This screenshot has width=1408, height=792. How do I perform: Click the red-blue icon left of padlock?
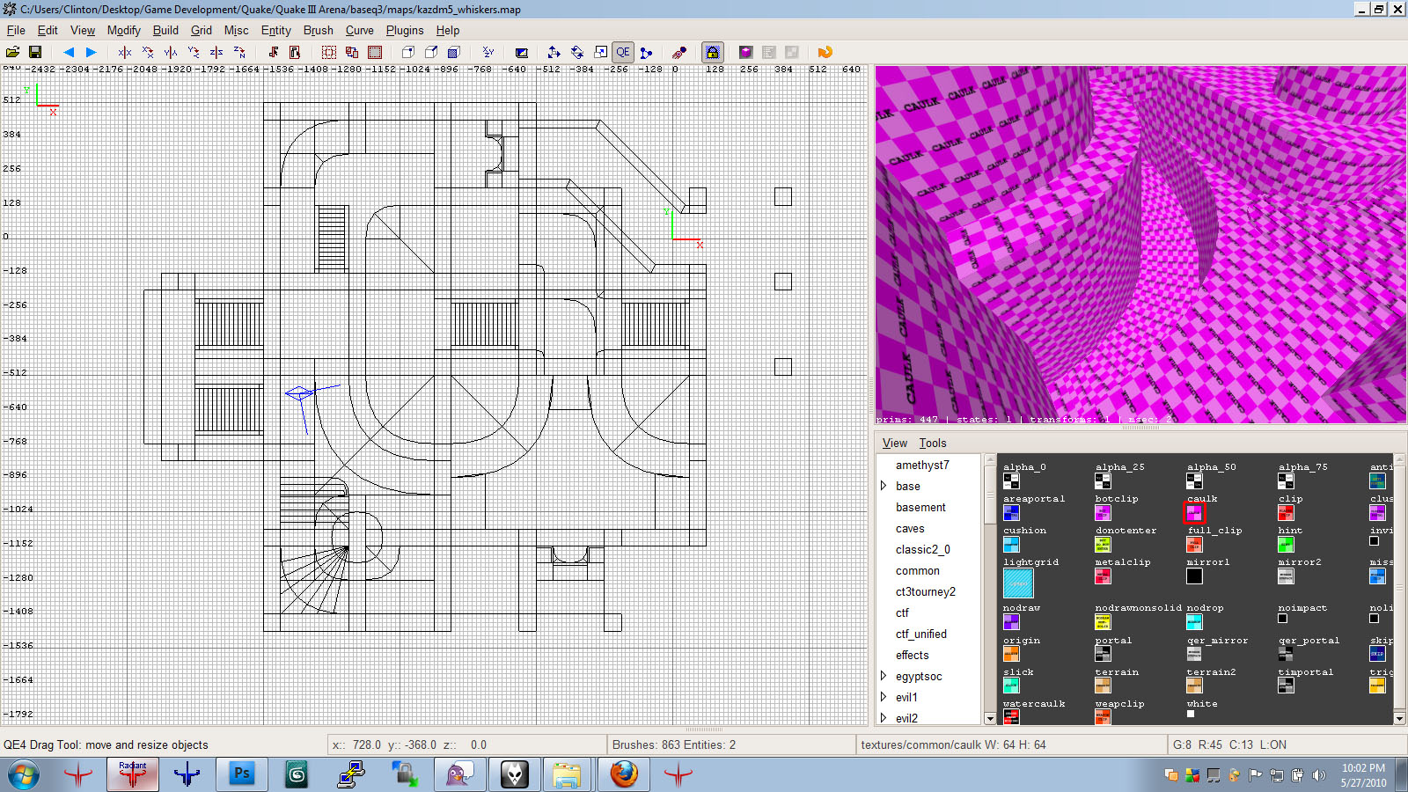pos(679,53)
